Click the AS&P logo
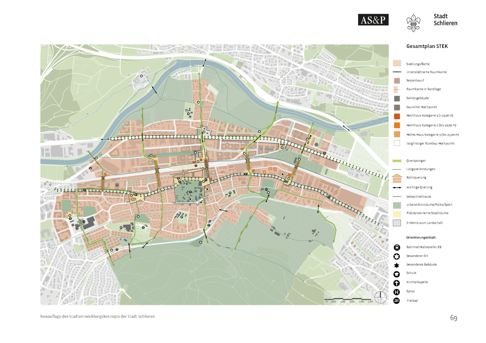 click(x=373, y=20)
